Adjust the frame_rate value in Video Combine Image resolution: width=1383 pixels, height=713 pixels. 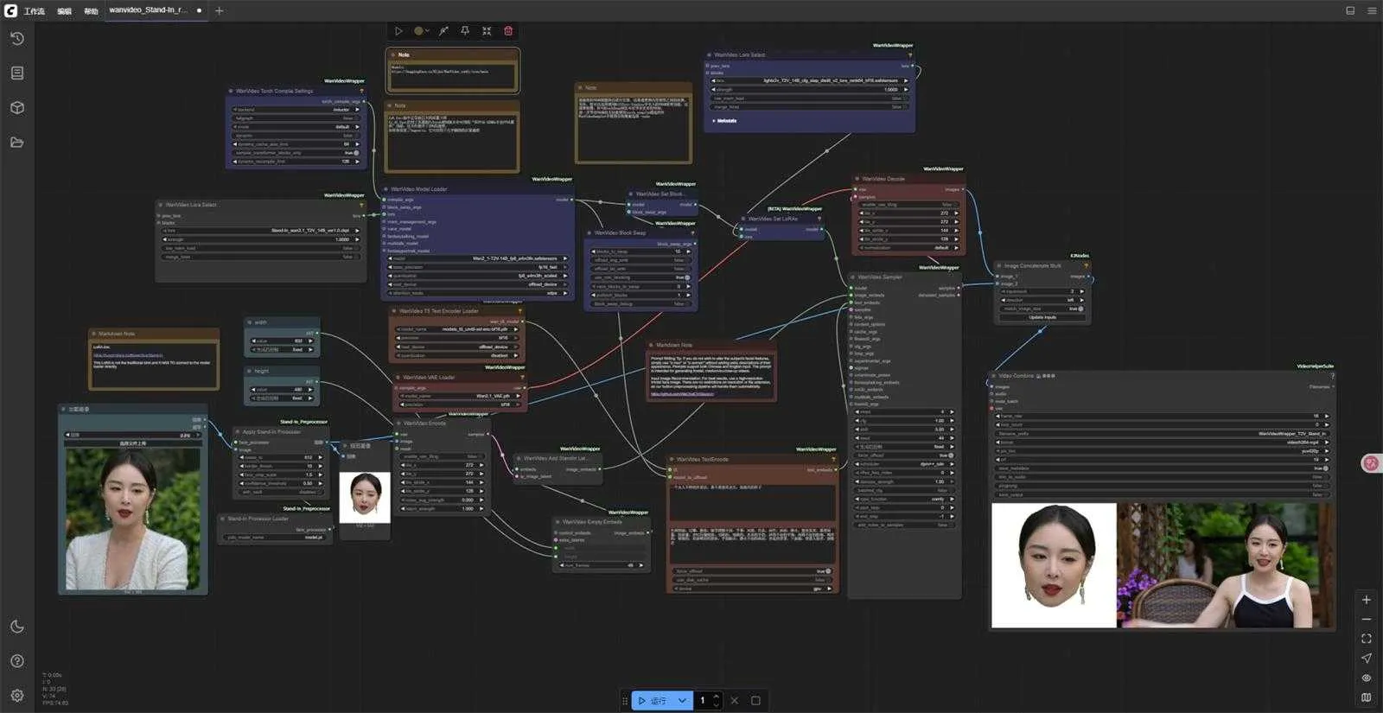click(1163, 417)
